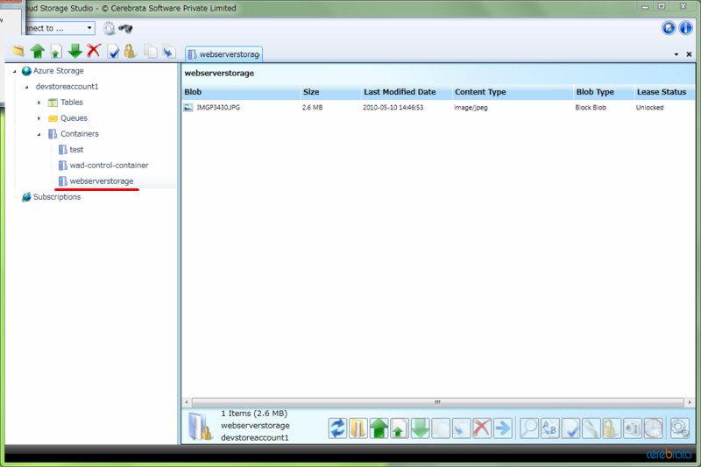Screen dimensions: 701x467
Task: Click the binoculars search icon
Action: pos(125,29)
